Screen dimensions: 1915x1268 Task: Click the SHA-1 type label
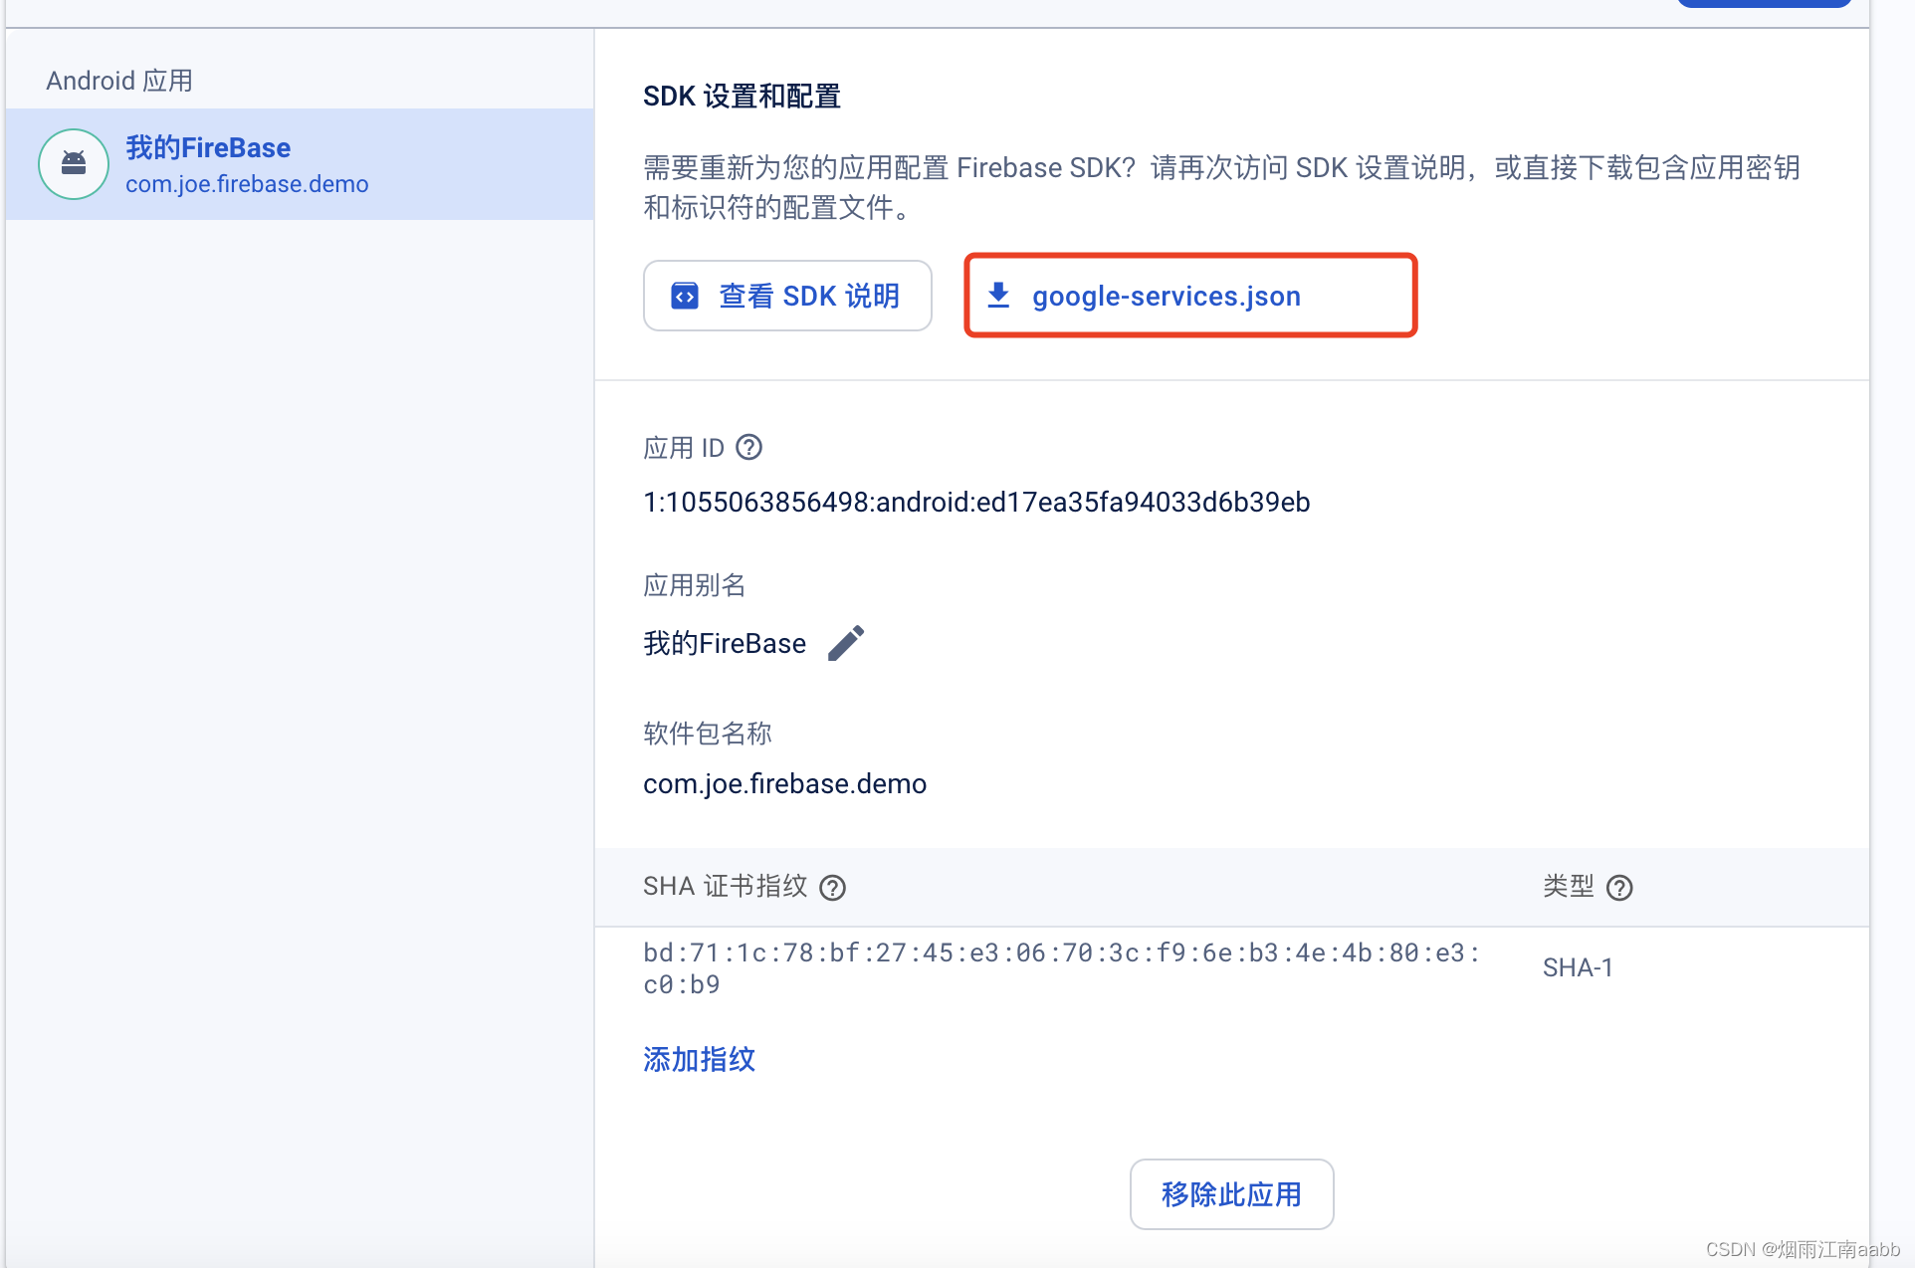1578,967
